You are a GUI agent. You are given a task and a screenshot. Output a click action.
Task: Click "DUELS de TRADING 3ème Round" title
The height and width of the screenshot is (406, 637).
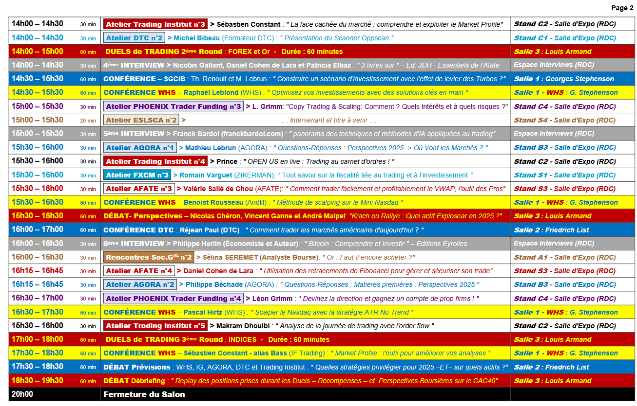(164, 339)
